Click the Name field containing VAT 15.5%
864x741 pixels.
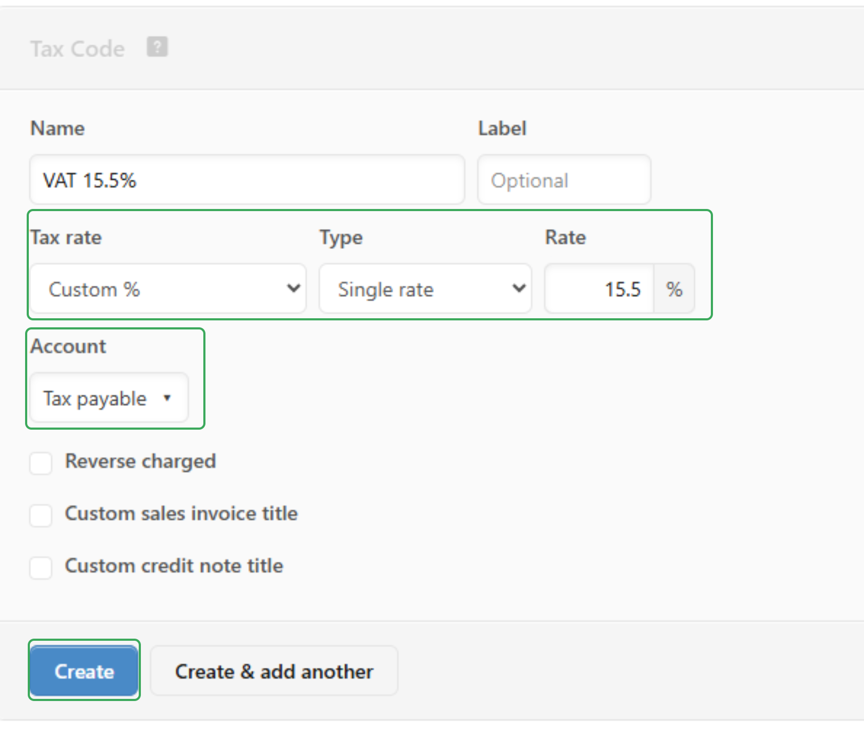pos(247,180)
